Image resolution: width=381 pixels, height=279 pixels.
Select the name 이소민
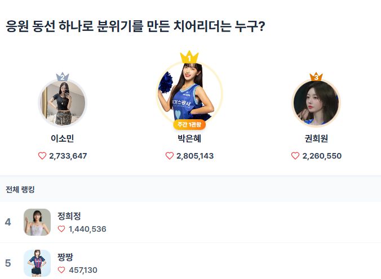63,139
